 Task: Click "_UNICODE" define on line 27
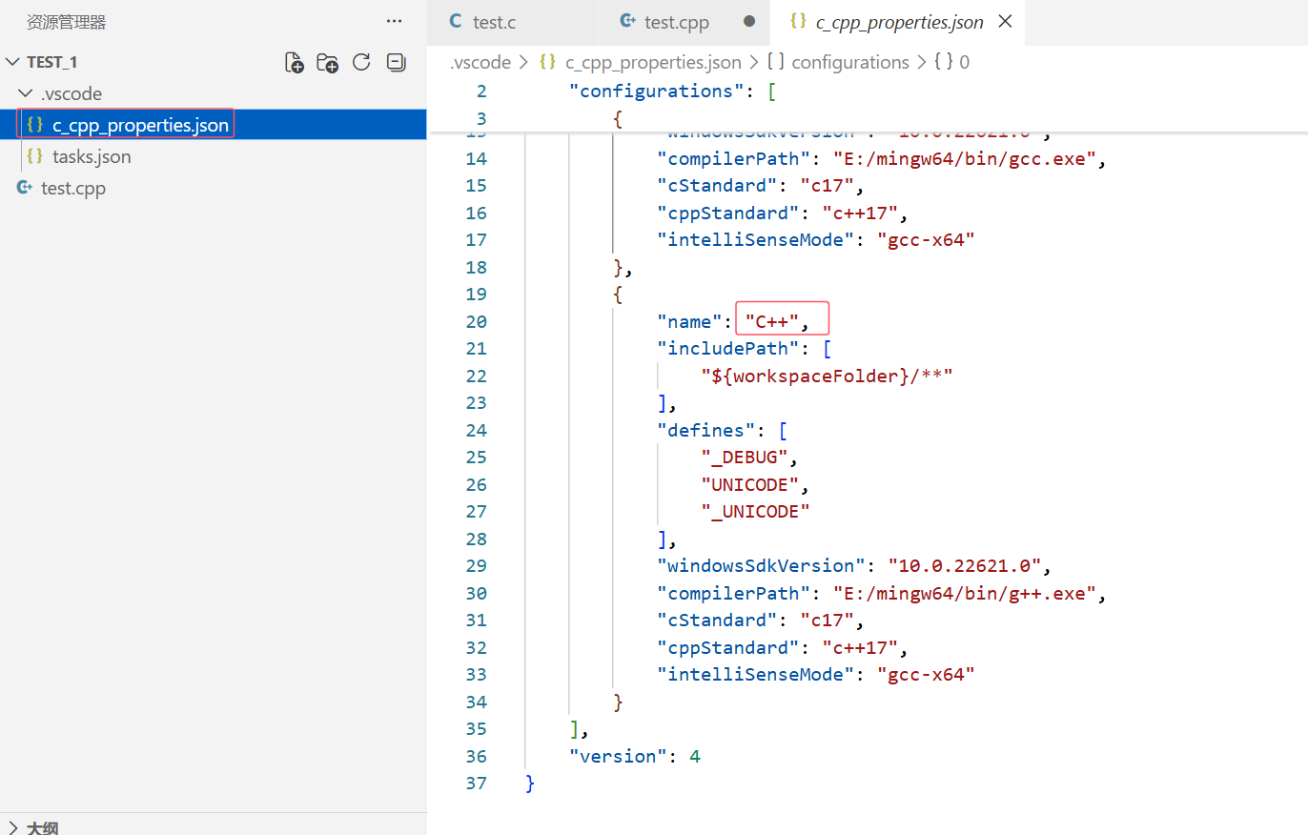[x=755, y=511]
